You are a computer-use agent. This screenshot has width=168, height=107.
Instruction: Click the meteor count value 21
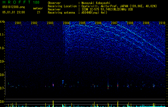(38, 12)
